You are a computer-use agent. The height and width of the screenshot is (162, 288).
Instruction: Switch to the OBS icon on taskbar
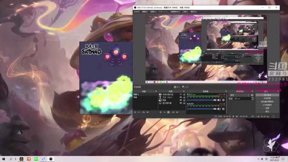51,159
